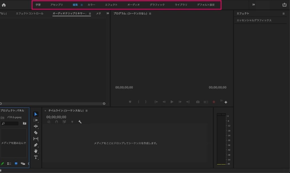Select the Pen tool
This screenshot has height=173, width=290.
36,145
